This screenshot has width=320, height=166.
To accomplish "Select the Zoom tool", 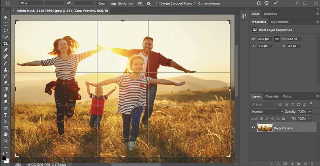I will point(5,141).
